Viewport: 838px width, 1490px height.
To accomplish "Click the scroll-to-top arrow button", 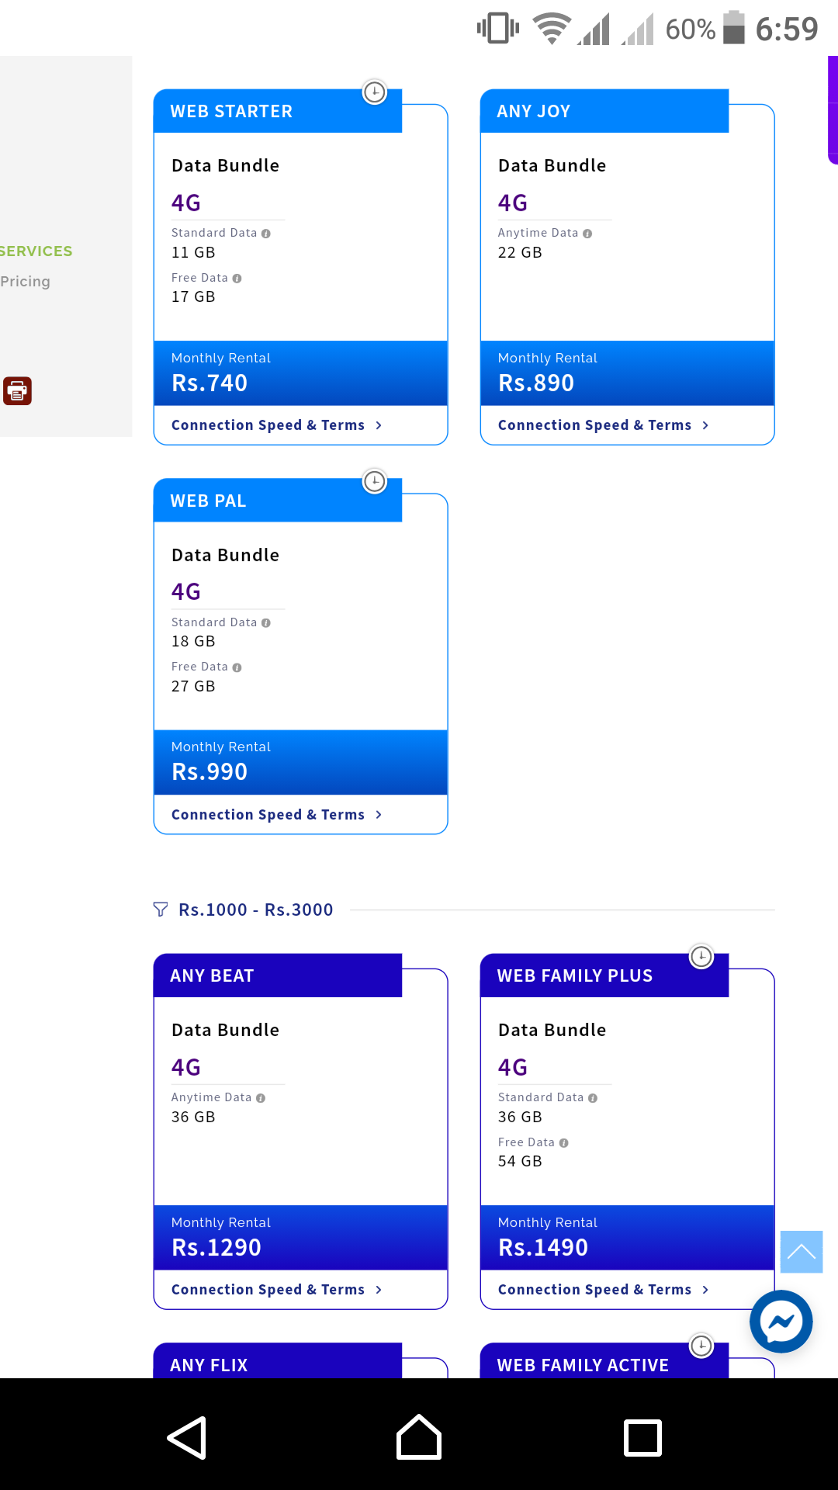I will [x=802, y=1252].
